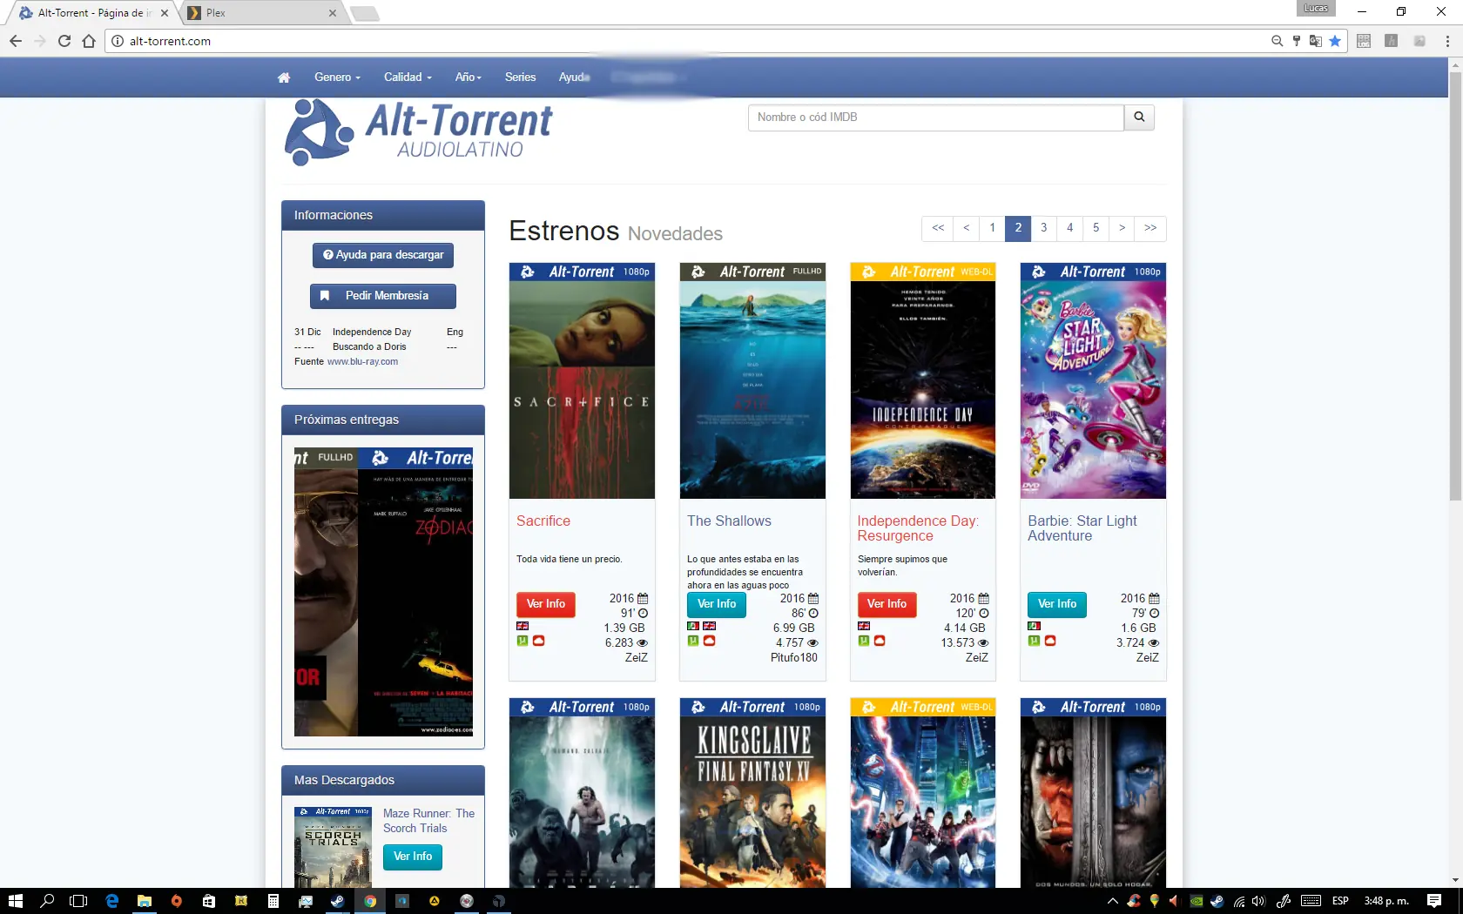
Task: Click the green torrent icon under Sacrifice
Action: [522, 641]
